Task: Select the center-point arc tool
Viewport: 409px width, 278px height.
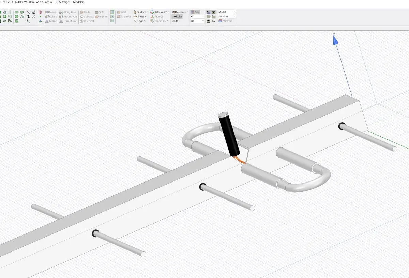Action: pos(34,12)
